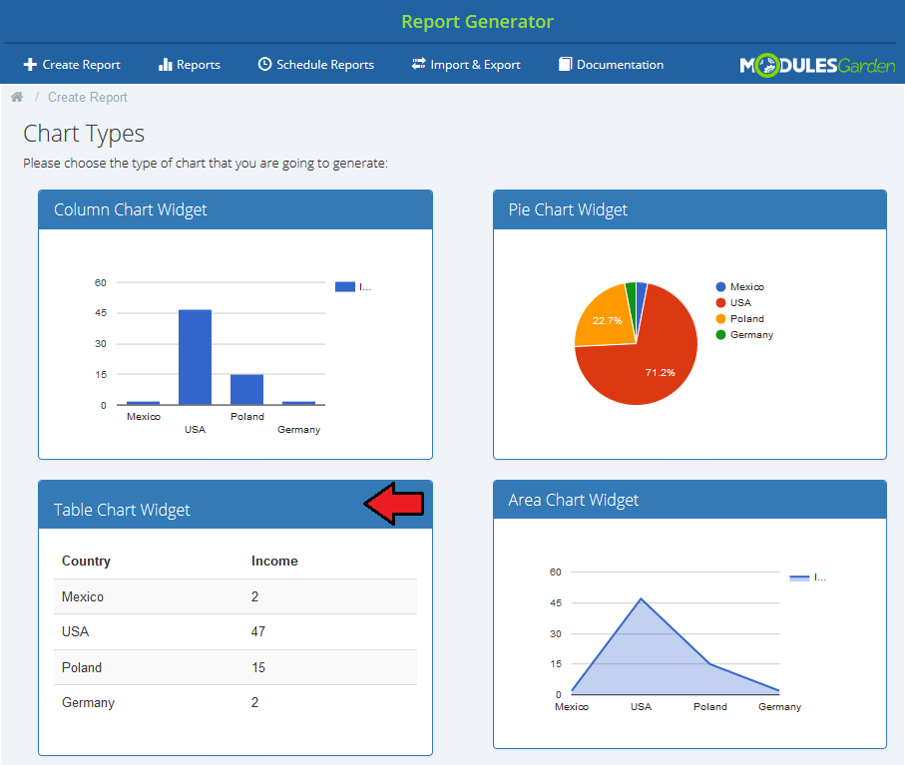The width and height of the screenshot is (905, 765).
Task: Click the blue line legend marker in Area Chart
Action: pos(799,577)
